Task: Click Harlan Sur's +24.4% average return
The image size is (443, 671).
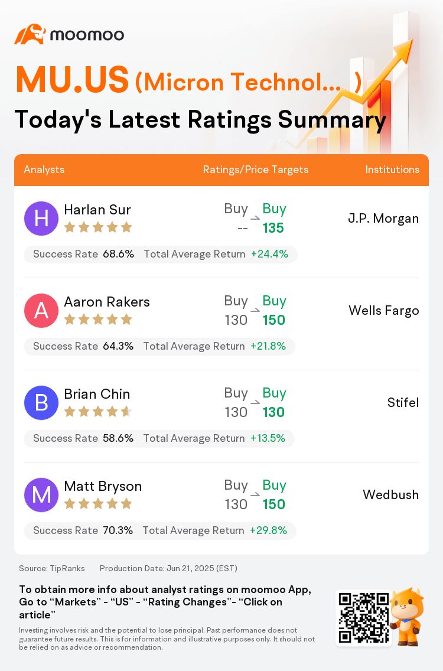Action: (x=269, y=254)
